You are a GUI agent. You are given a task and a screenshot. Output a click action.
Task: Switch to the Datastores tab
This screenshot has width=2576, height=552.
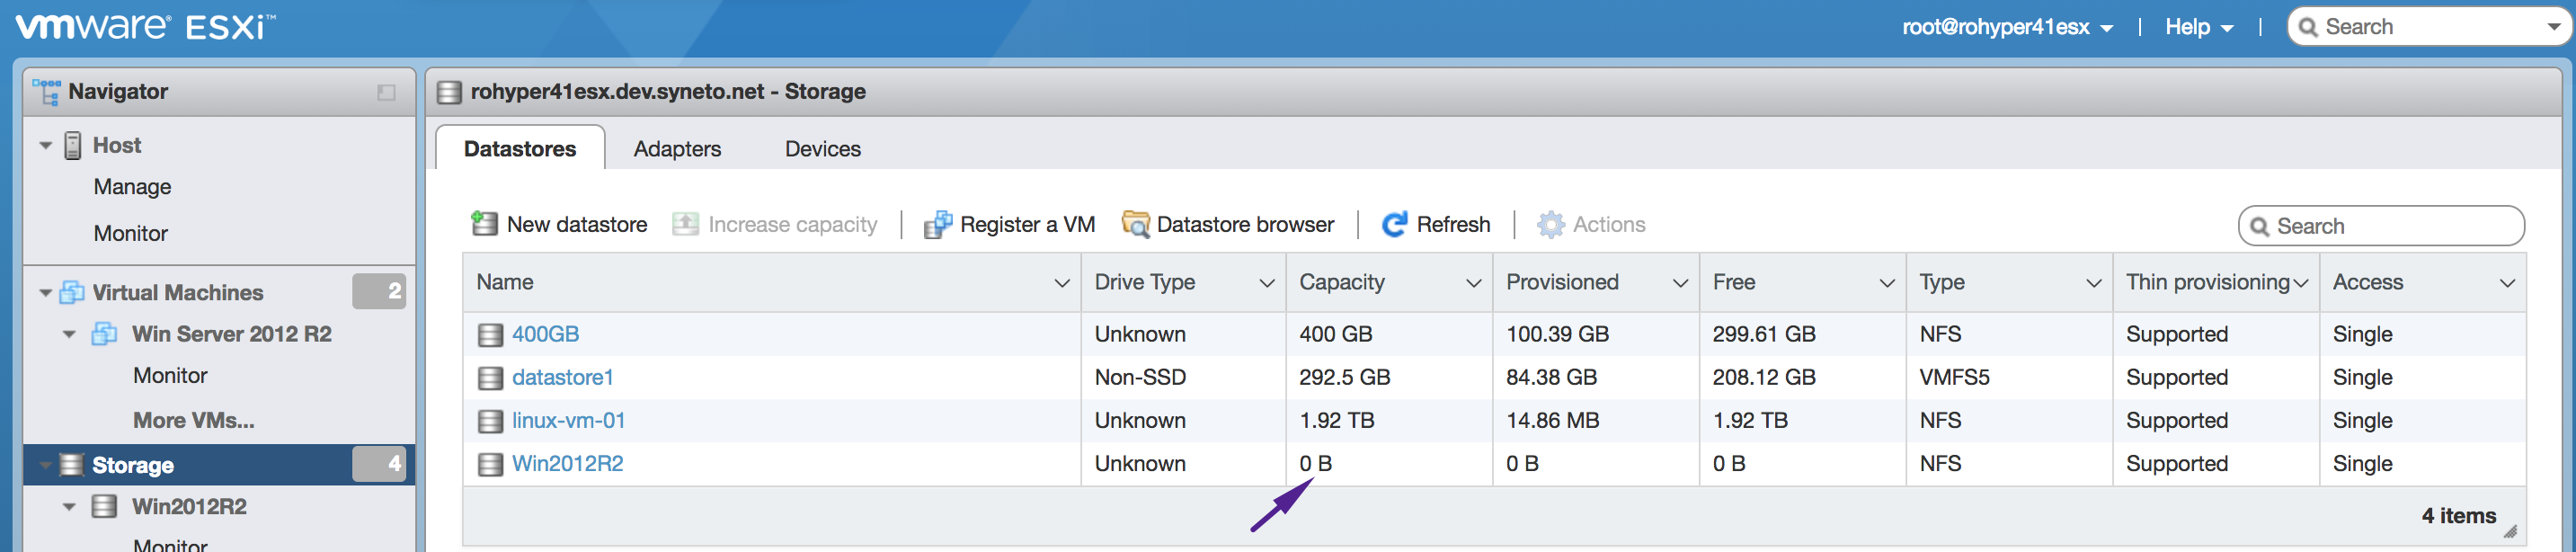tap(520, 148)
